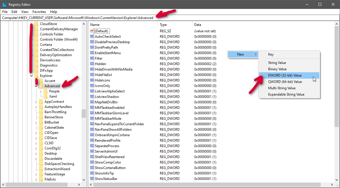Click the Explorer folder icon
Viewport: 340px width, 188px height.
click(36, 76)
